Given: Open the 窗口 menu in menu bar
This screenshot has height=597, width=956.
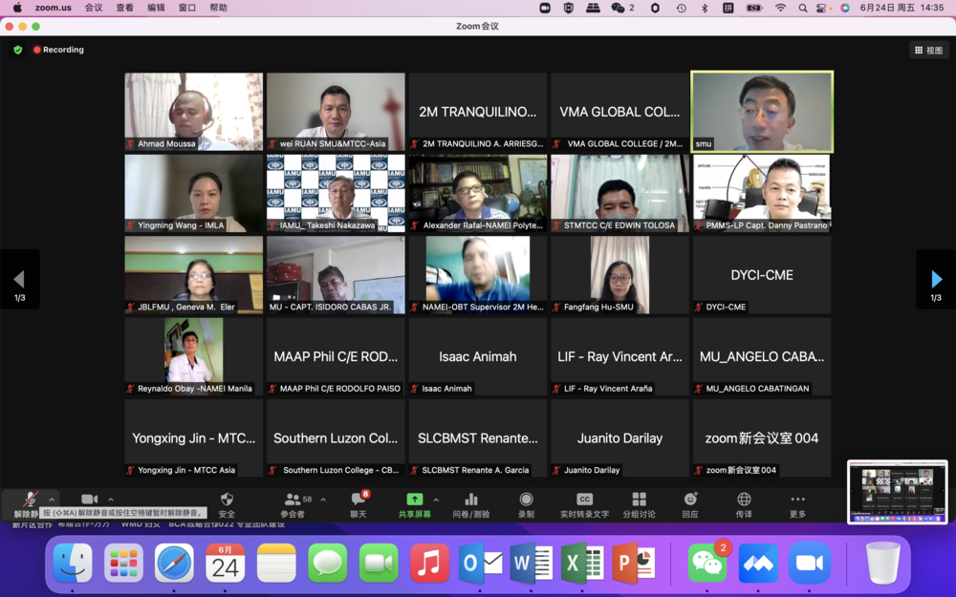Looking at the screenshot, I should point(187,8).
